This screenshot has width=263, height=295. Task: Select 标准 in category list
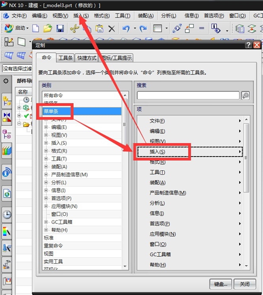coord(82,238)
